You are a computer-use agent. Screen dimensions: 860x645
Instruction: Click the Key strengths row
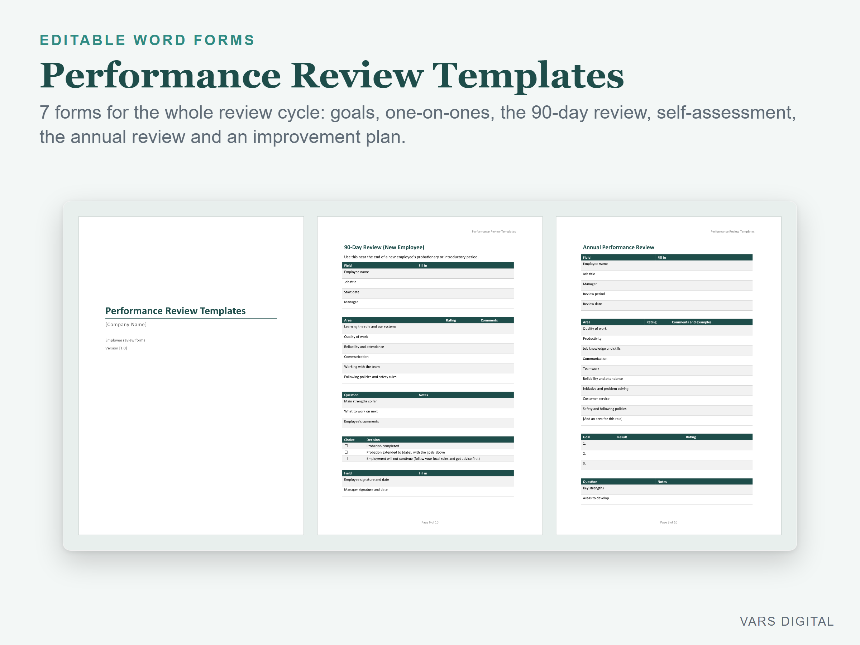tap(666, 490)
